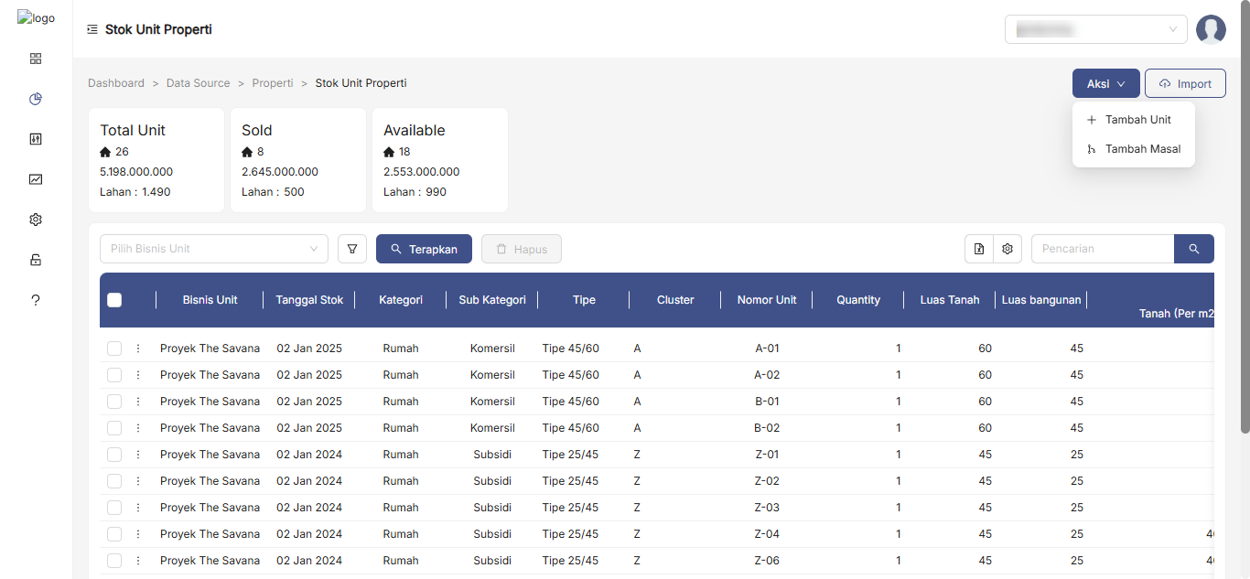Open the padlock icon in sidebar
This screenshot has width=1250, height=579.
click(x=36, y=260)
